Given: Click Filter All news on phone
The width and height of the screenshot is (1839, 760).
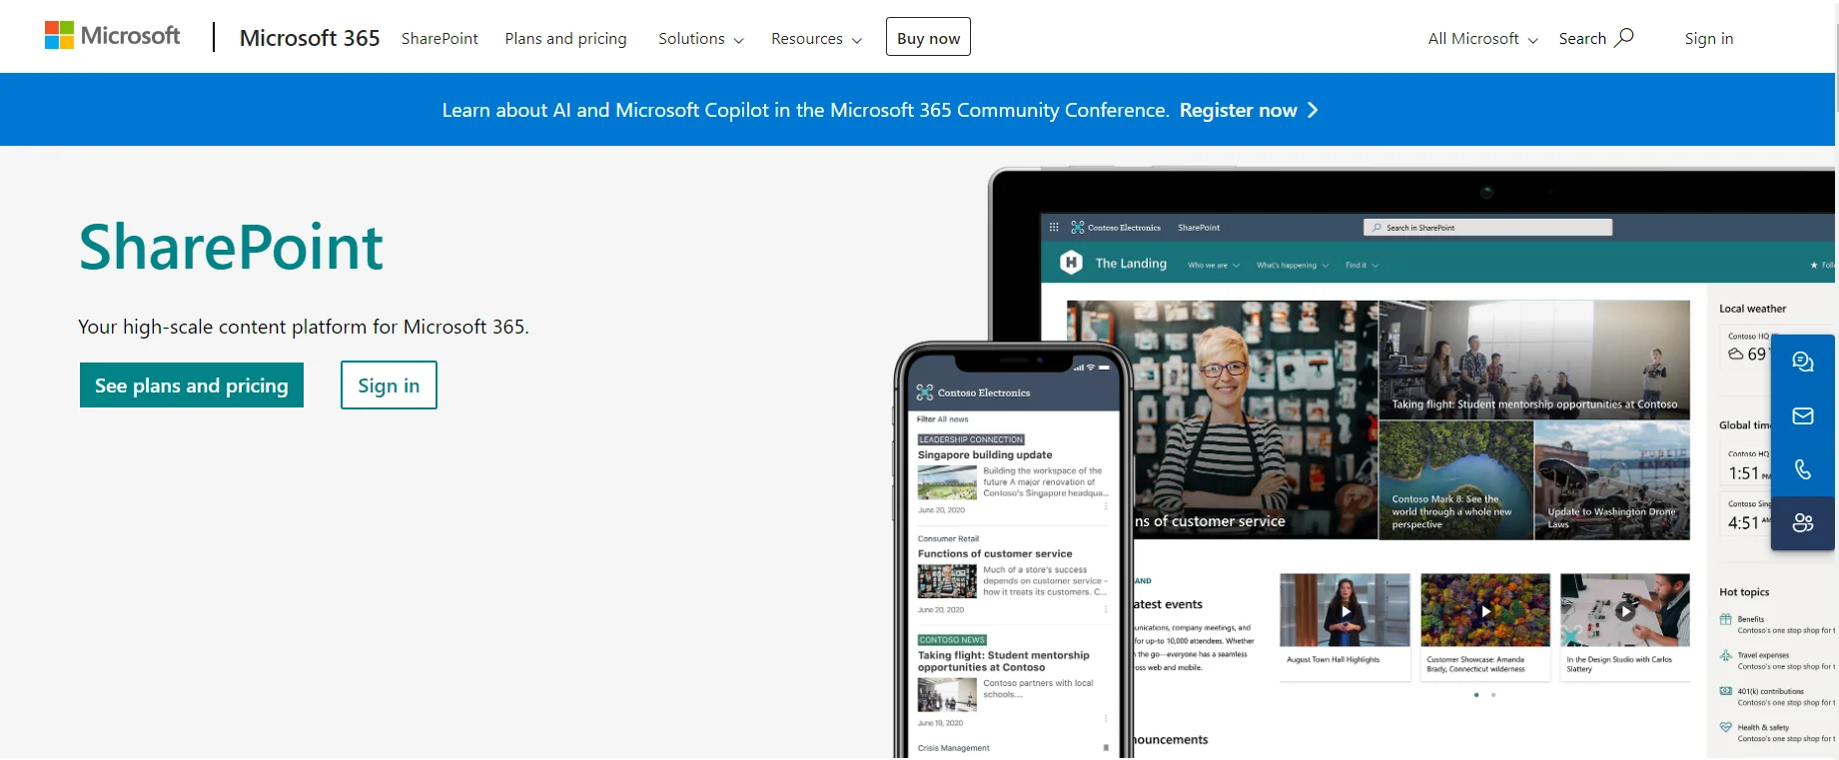Looking at the screenshot, I should click(943, 419).
